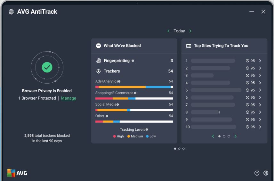Click the blocked icon in site row 1
Viewport: 274px width, 181px height.
(x=247, y=61)
